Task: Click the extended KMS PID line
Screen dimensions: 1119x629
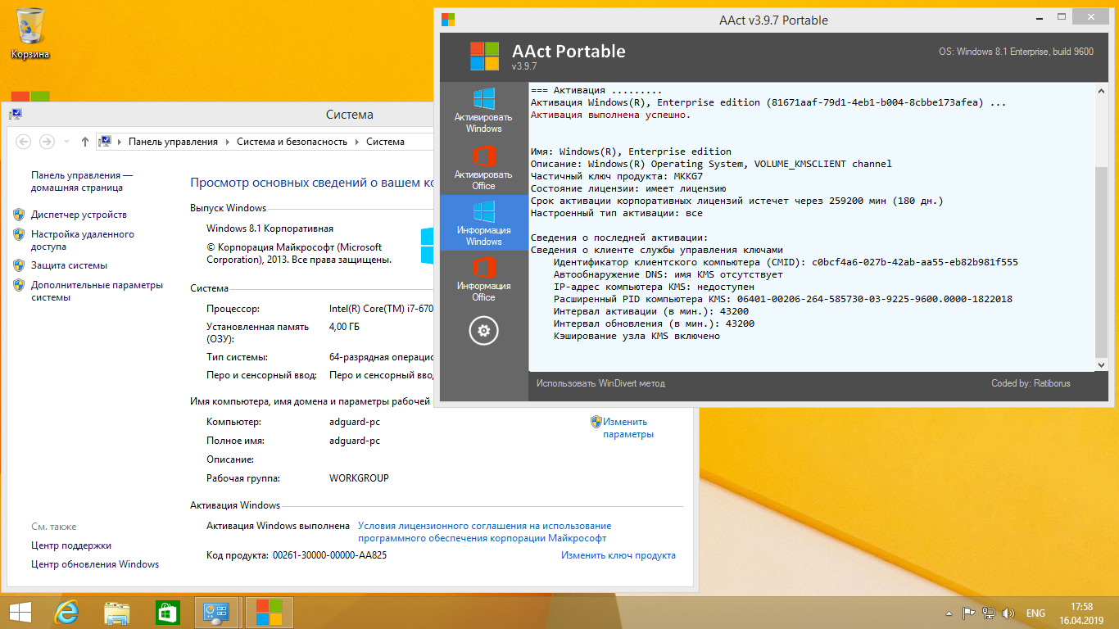Action: [782, 299]
